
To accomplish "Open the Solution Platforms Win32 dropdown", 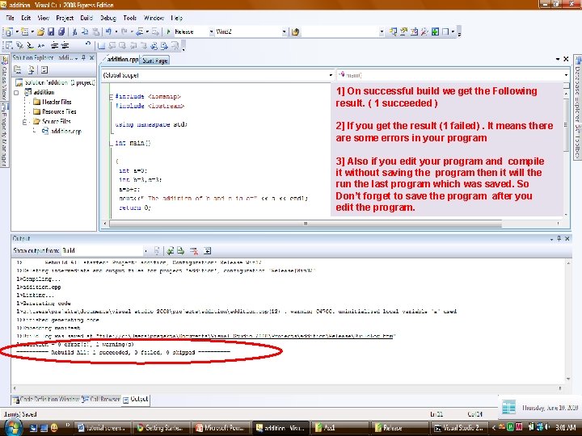I will (284, 31).
